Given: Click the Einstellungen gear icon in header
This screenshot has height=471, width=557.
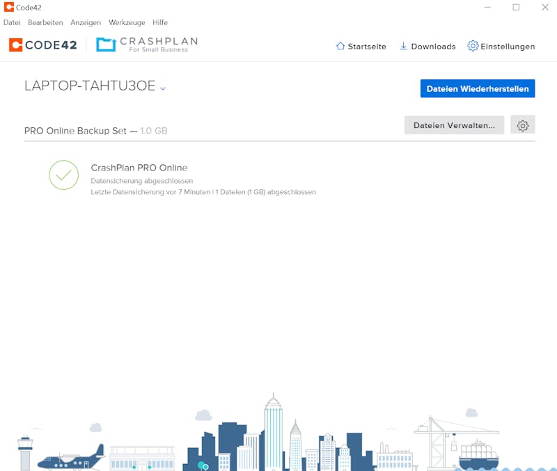Looking at the screenshot, I should 473,46.
